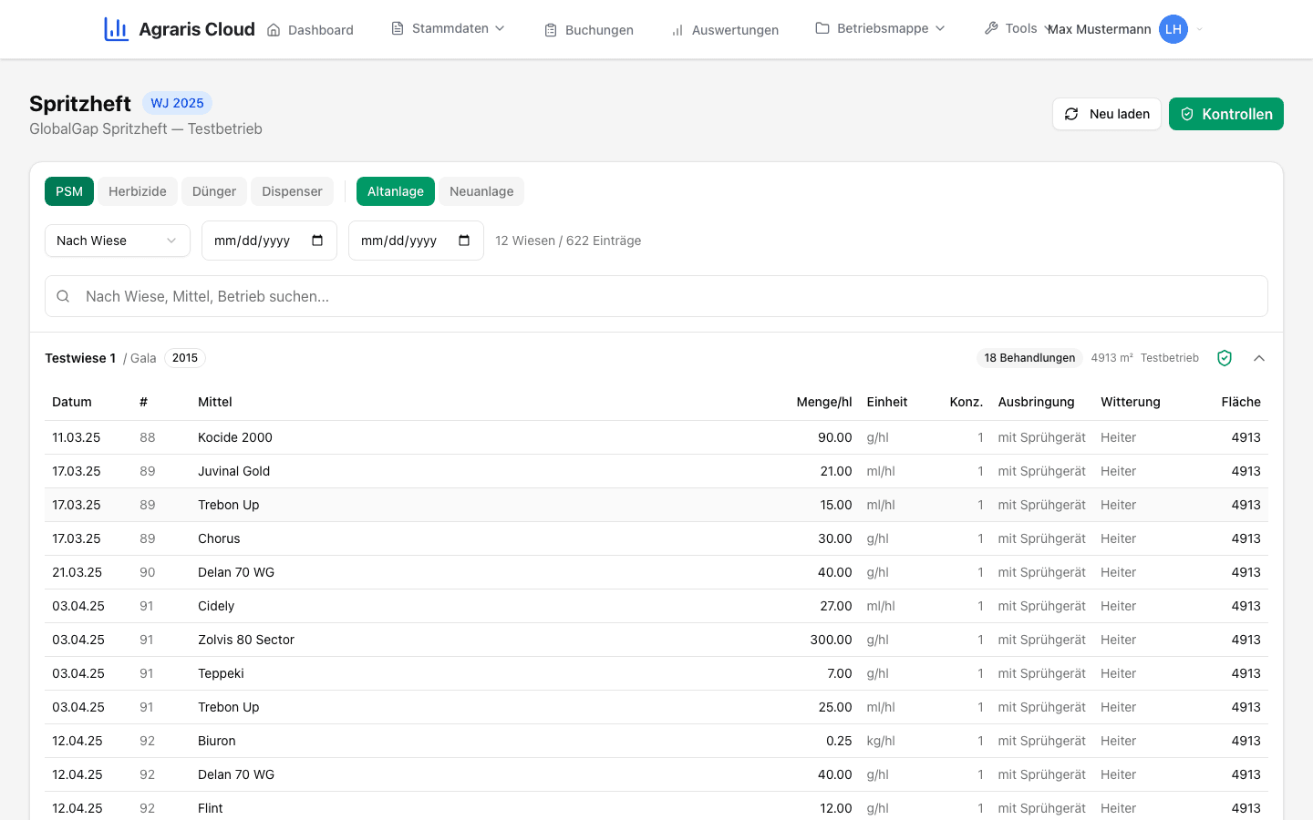Click the Witterung column header
Image resolution: width=1313 pixels, height=820 pixels.
[x=1131, y=402]
